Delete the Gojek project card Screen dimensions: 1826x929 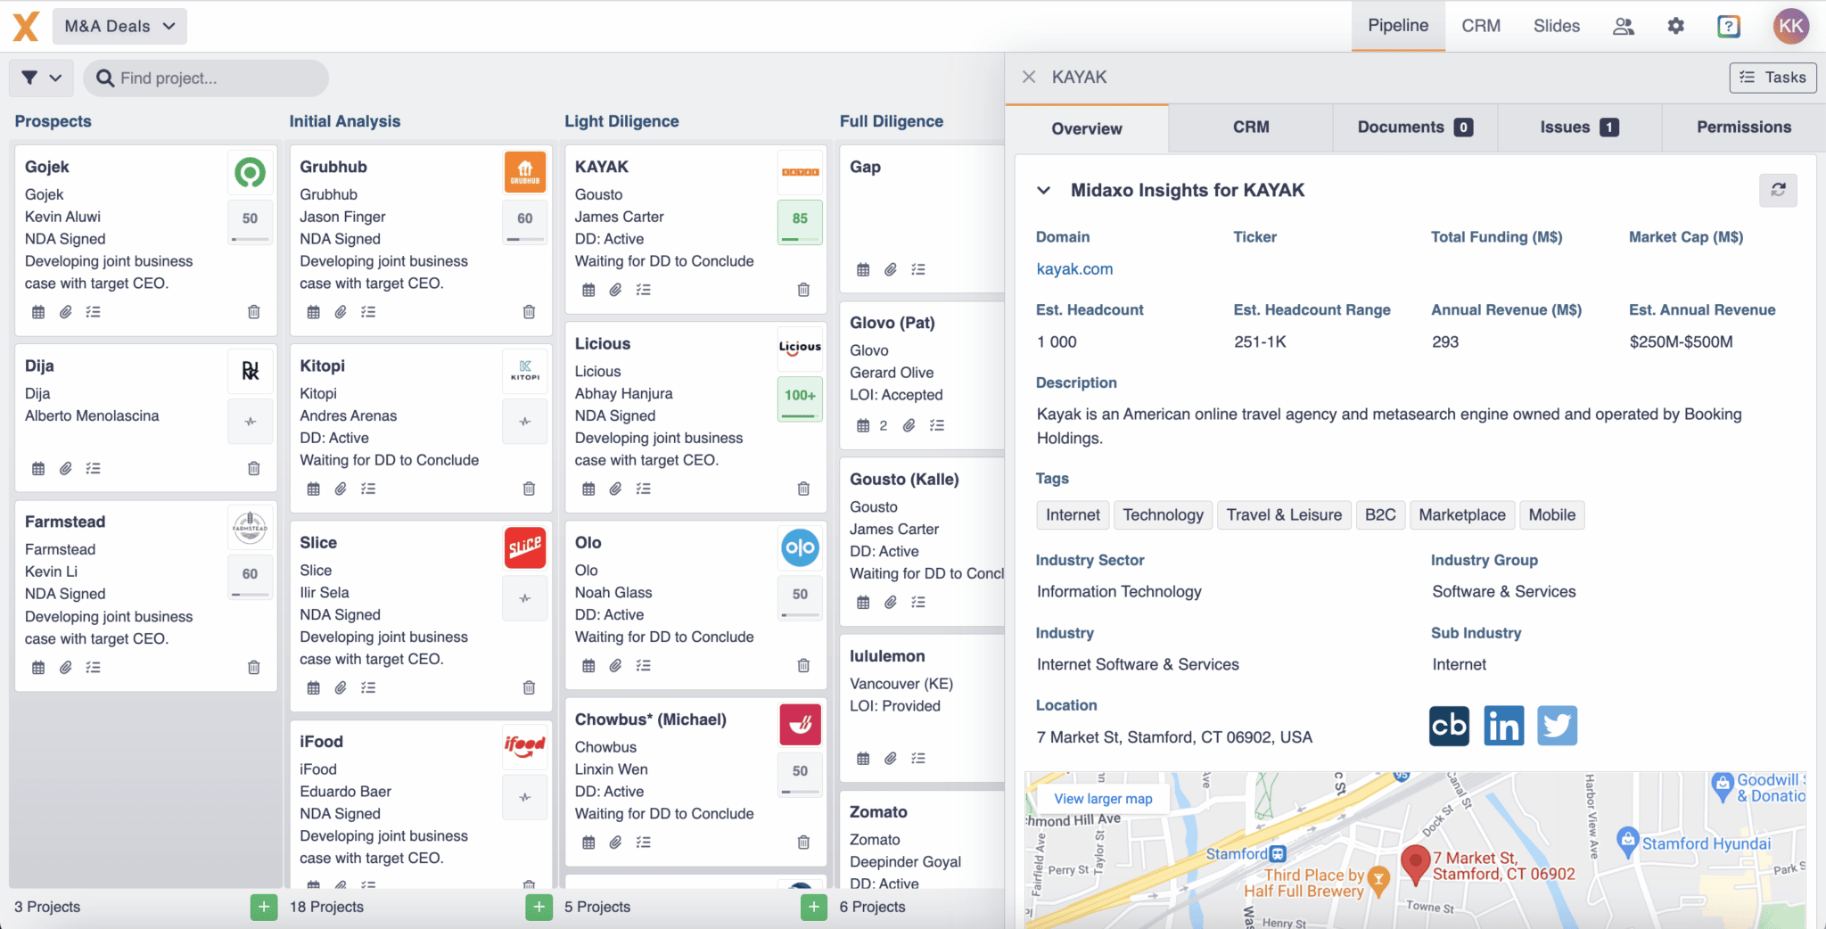[x=254, y=312]
